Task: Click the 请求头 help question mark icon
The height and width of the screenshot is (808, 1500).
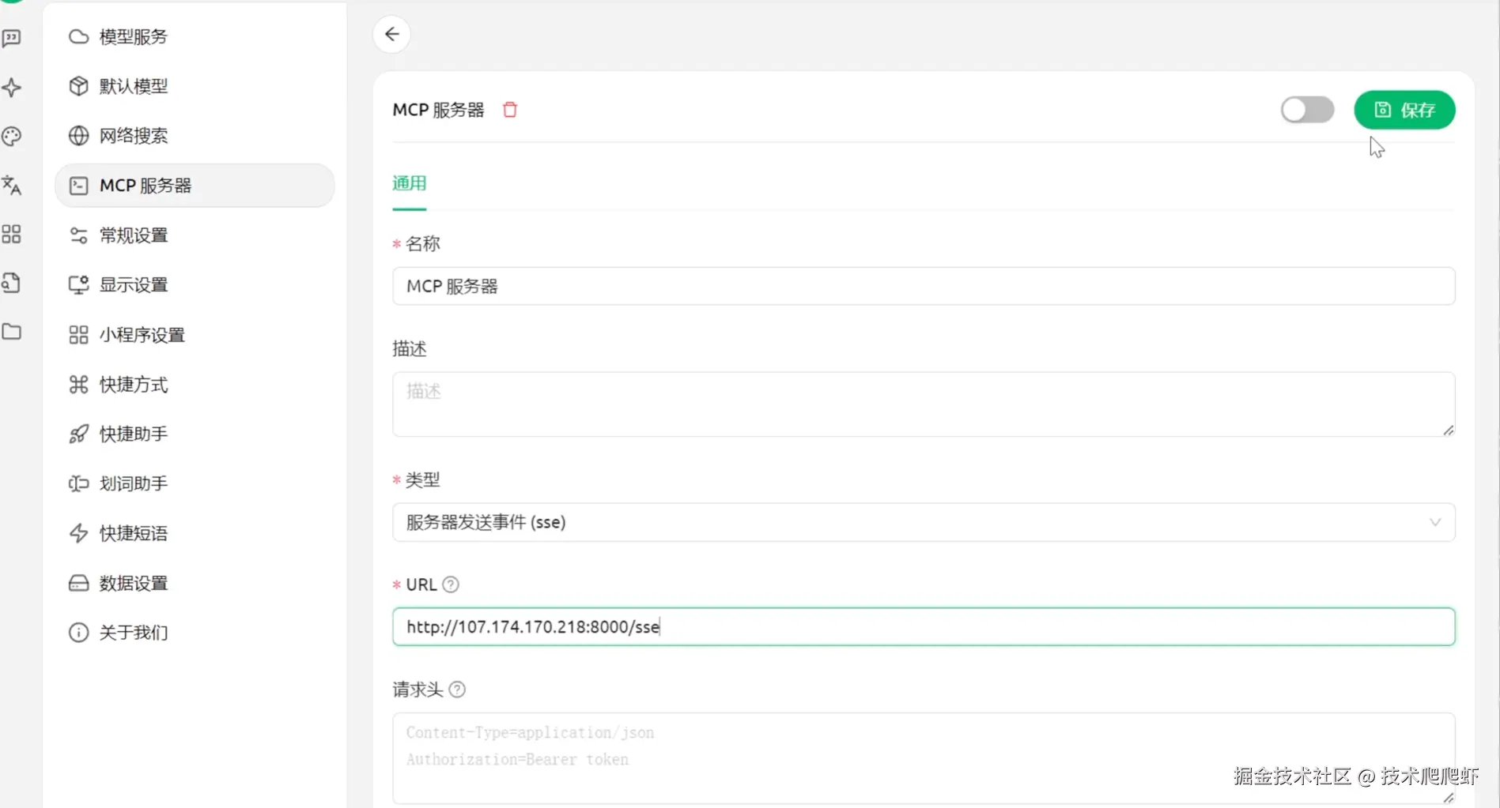Action: (x=457, y=690)
